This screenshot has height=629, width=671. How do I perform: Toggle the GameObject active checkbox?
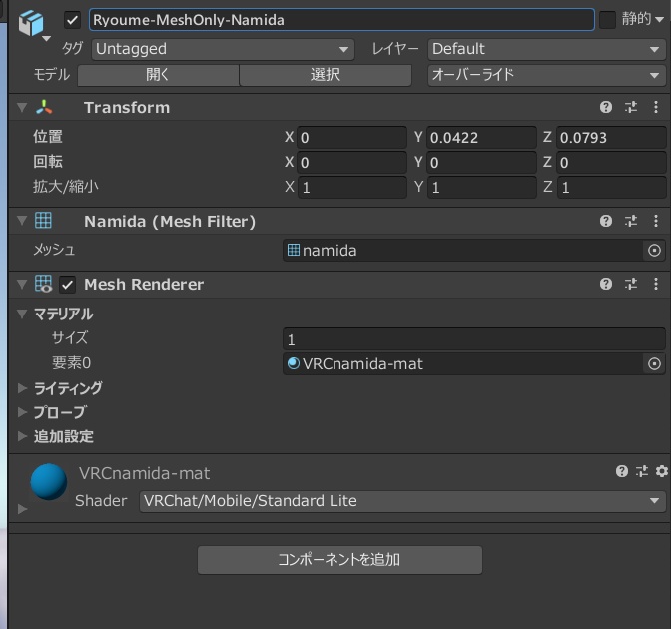click(72, 20)
